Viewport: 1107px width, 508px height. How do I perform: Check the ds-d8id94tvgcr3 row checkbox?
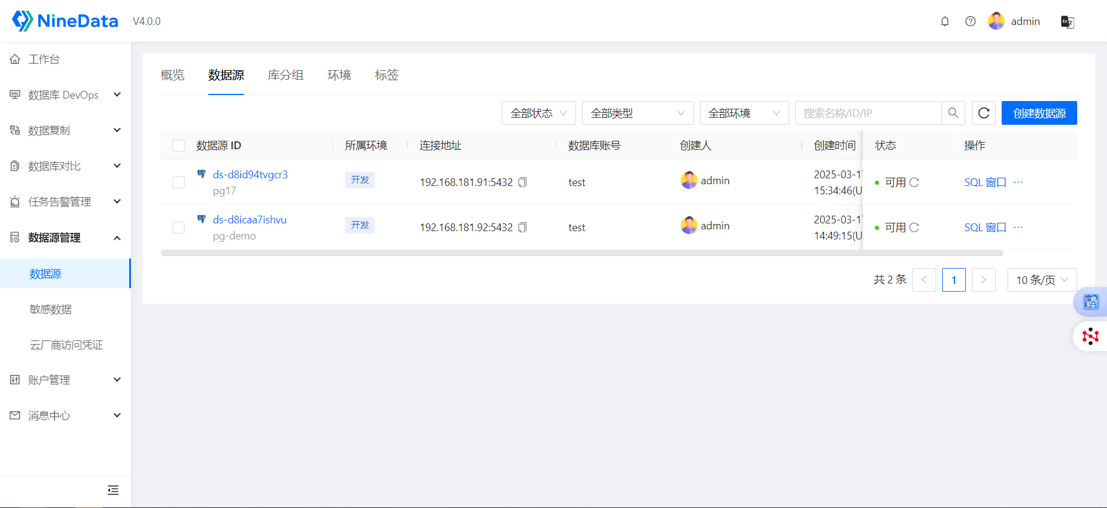179,182
